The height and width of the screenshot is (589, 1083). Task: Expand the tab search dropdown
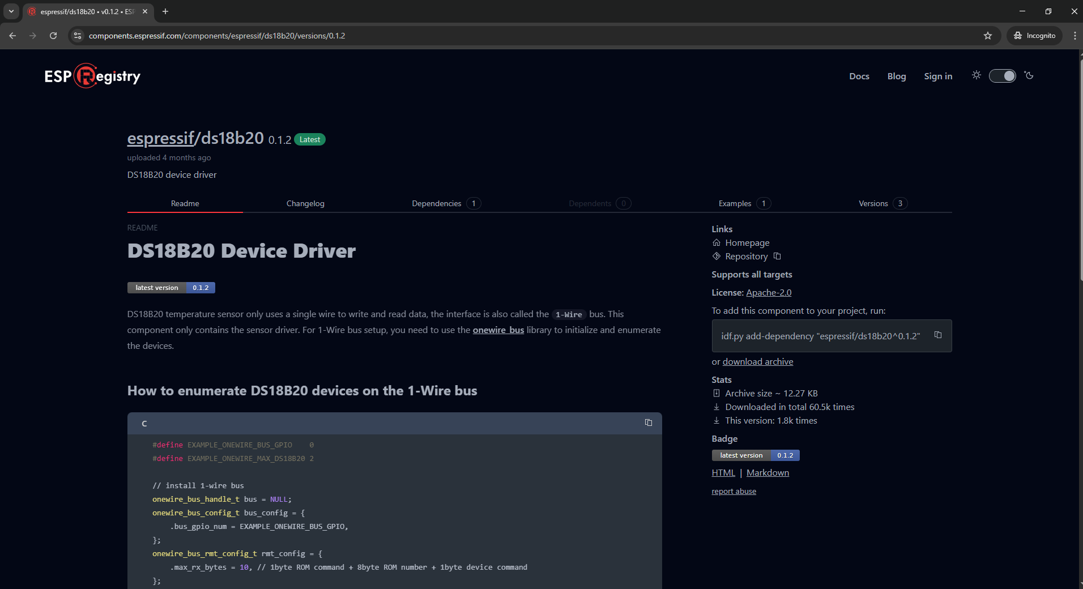tap(11, 11)
